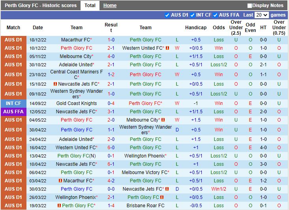Viewport: 289px width, 210px height.
Task: Click the Handicap column header
Action: (x=196, y=28)
